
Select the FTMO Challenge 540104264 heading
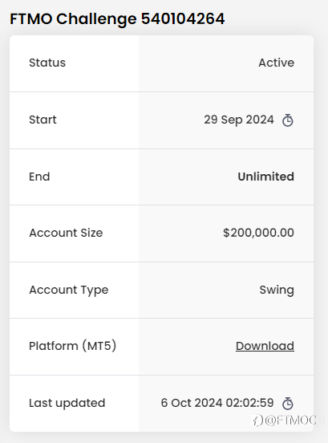pyautogui.click(x=117, y=19)
